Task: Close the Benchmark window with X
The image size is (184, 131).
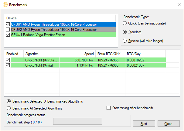Action: [179, 5]
